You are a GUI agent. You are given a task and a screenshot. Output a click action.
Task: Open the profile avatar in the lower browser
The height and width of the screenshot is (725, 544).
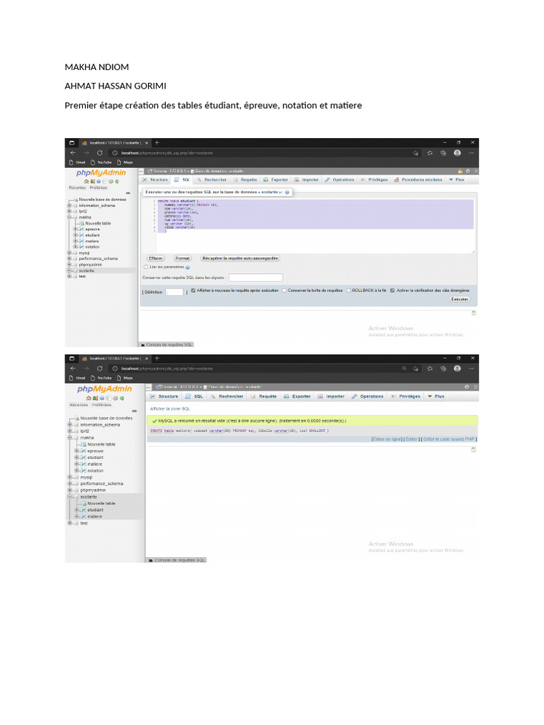(457, 368)
